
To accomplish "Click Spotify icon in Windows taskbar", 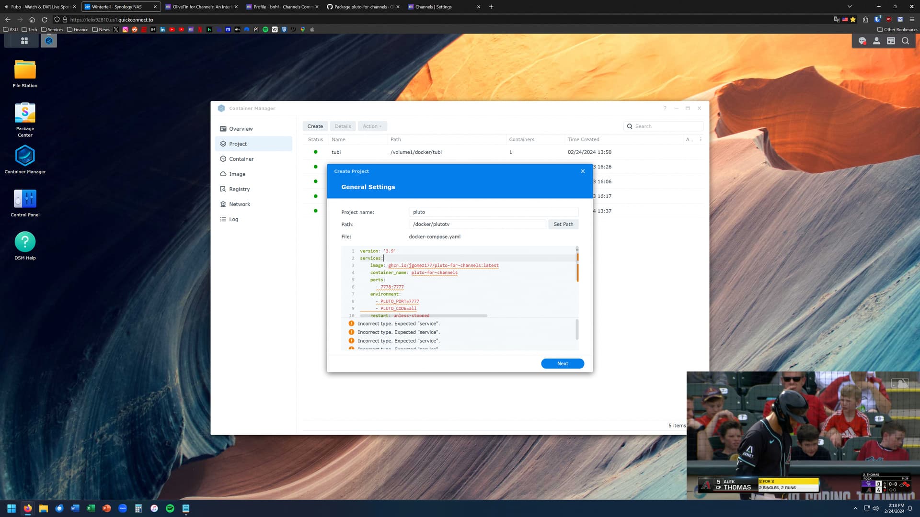I will point(170,508).
